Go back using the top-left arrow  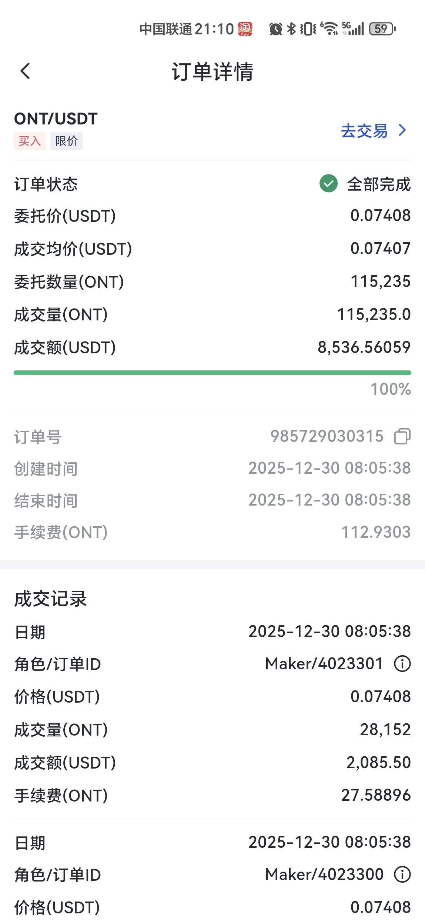pos(25,71)
